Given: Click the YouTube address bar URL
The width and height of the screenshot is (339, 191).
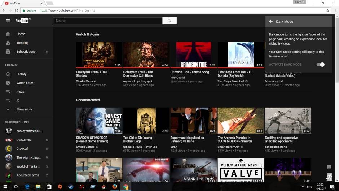Looking at the screenshot, I should tap(67, 10).
